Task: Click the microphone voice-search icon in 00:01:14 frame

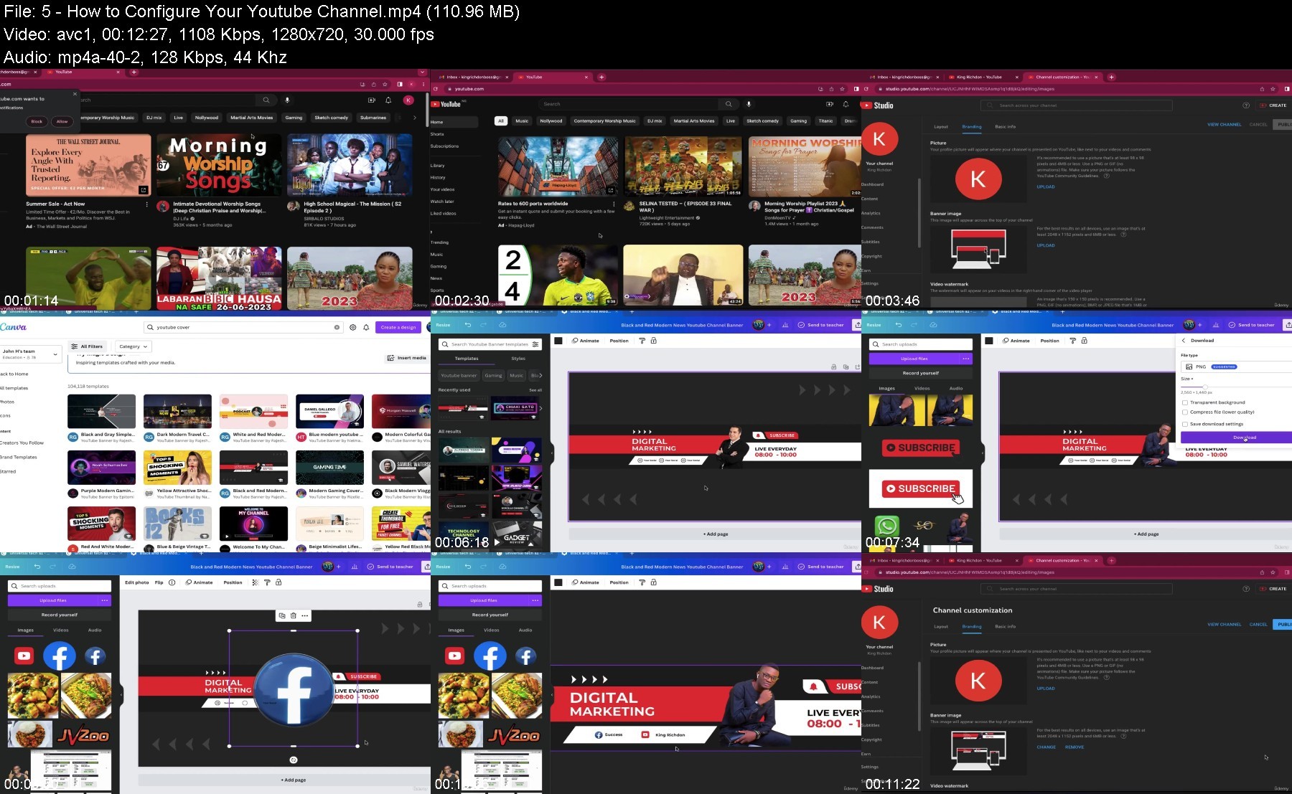Action: click(x=287, y=100)
